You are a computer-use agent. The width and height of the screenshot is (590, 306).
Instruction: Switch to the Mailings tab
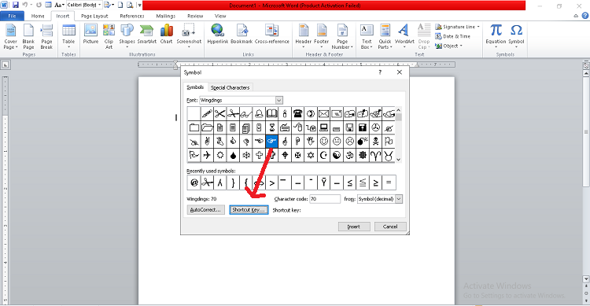click(x=166, y=16)
